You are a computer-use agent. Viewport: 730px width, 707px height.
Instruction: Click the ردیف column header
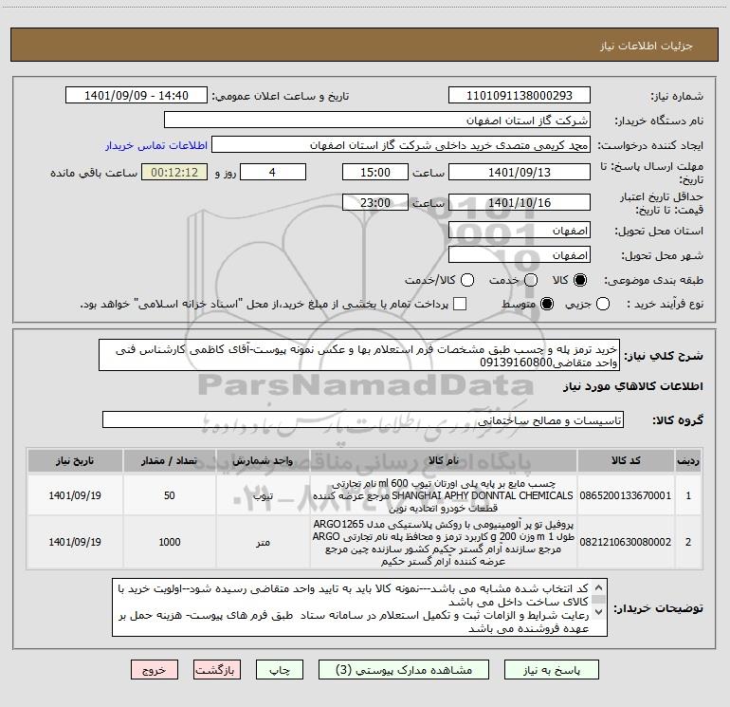click(x=688, y=460)
